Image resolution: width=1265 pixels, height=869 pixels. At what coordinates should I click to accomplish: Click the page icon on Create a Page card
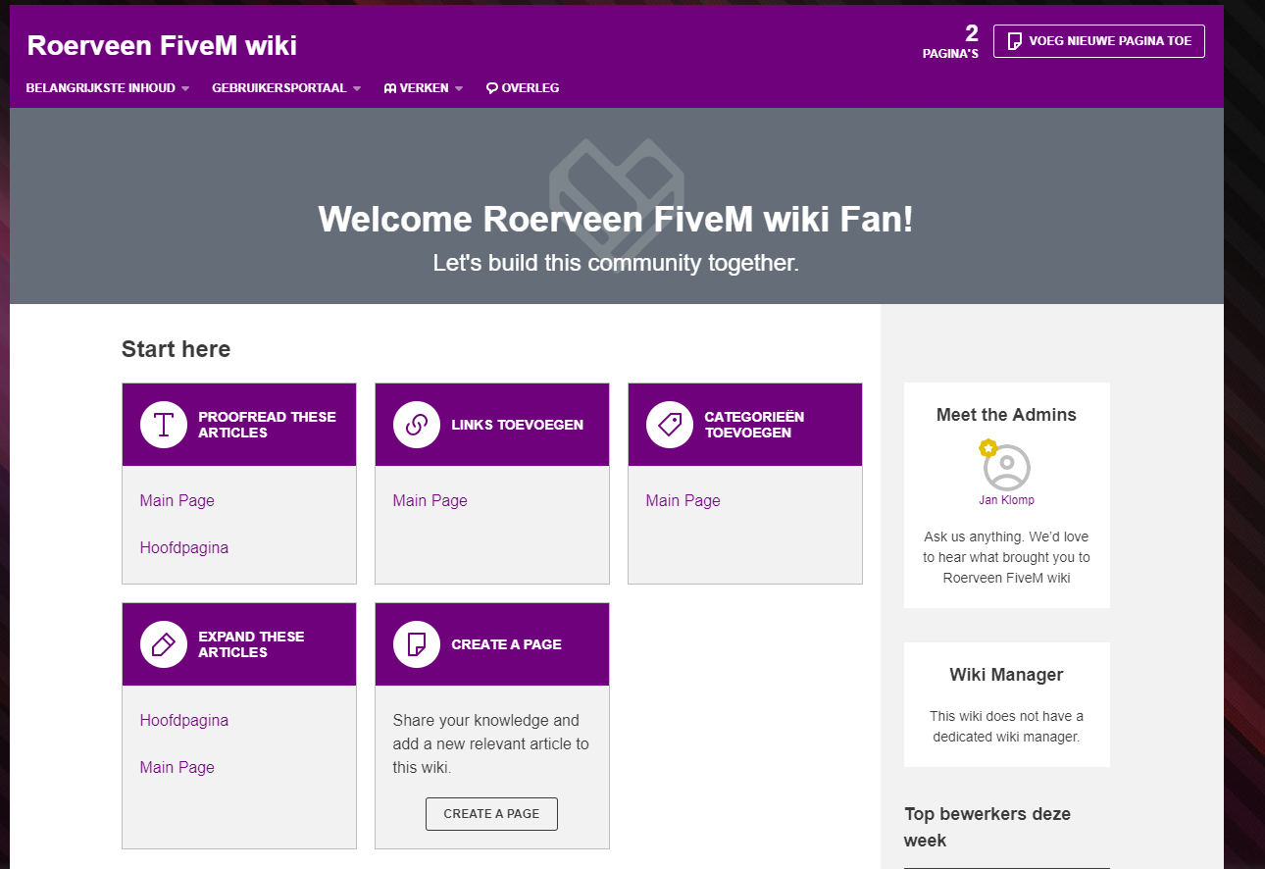pyautogui.click(x=417, y=644)
